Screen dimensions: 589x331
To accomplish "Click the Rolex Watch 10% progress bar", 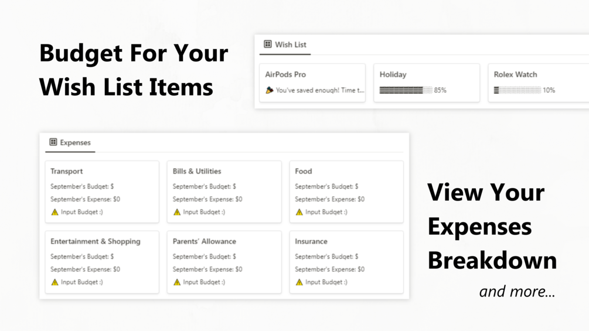I will pos(517,90).
